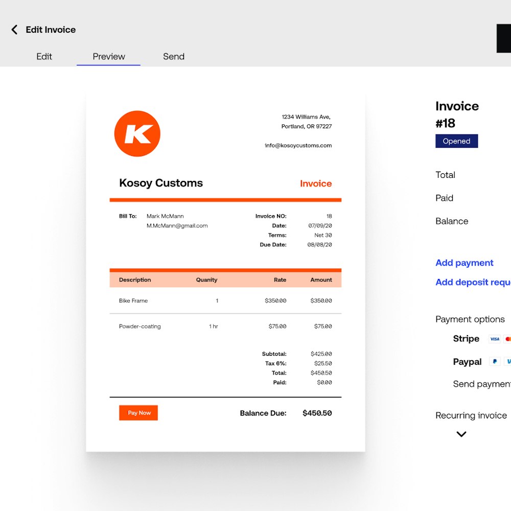Open the Add deposit request link
This screenshot has height=511, width=511.
[x=473, y=282]
